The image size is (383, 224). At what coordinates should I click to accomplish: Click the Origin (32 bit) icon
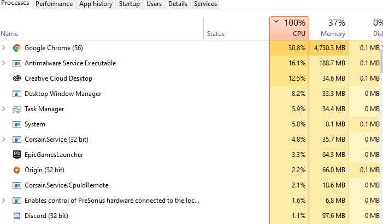pos(16,170)
